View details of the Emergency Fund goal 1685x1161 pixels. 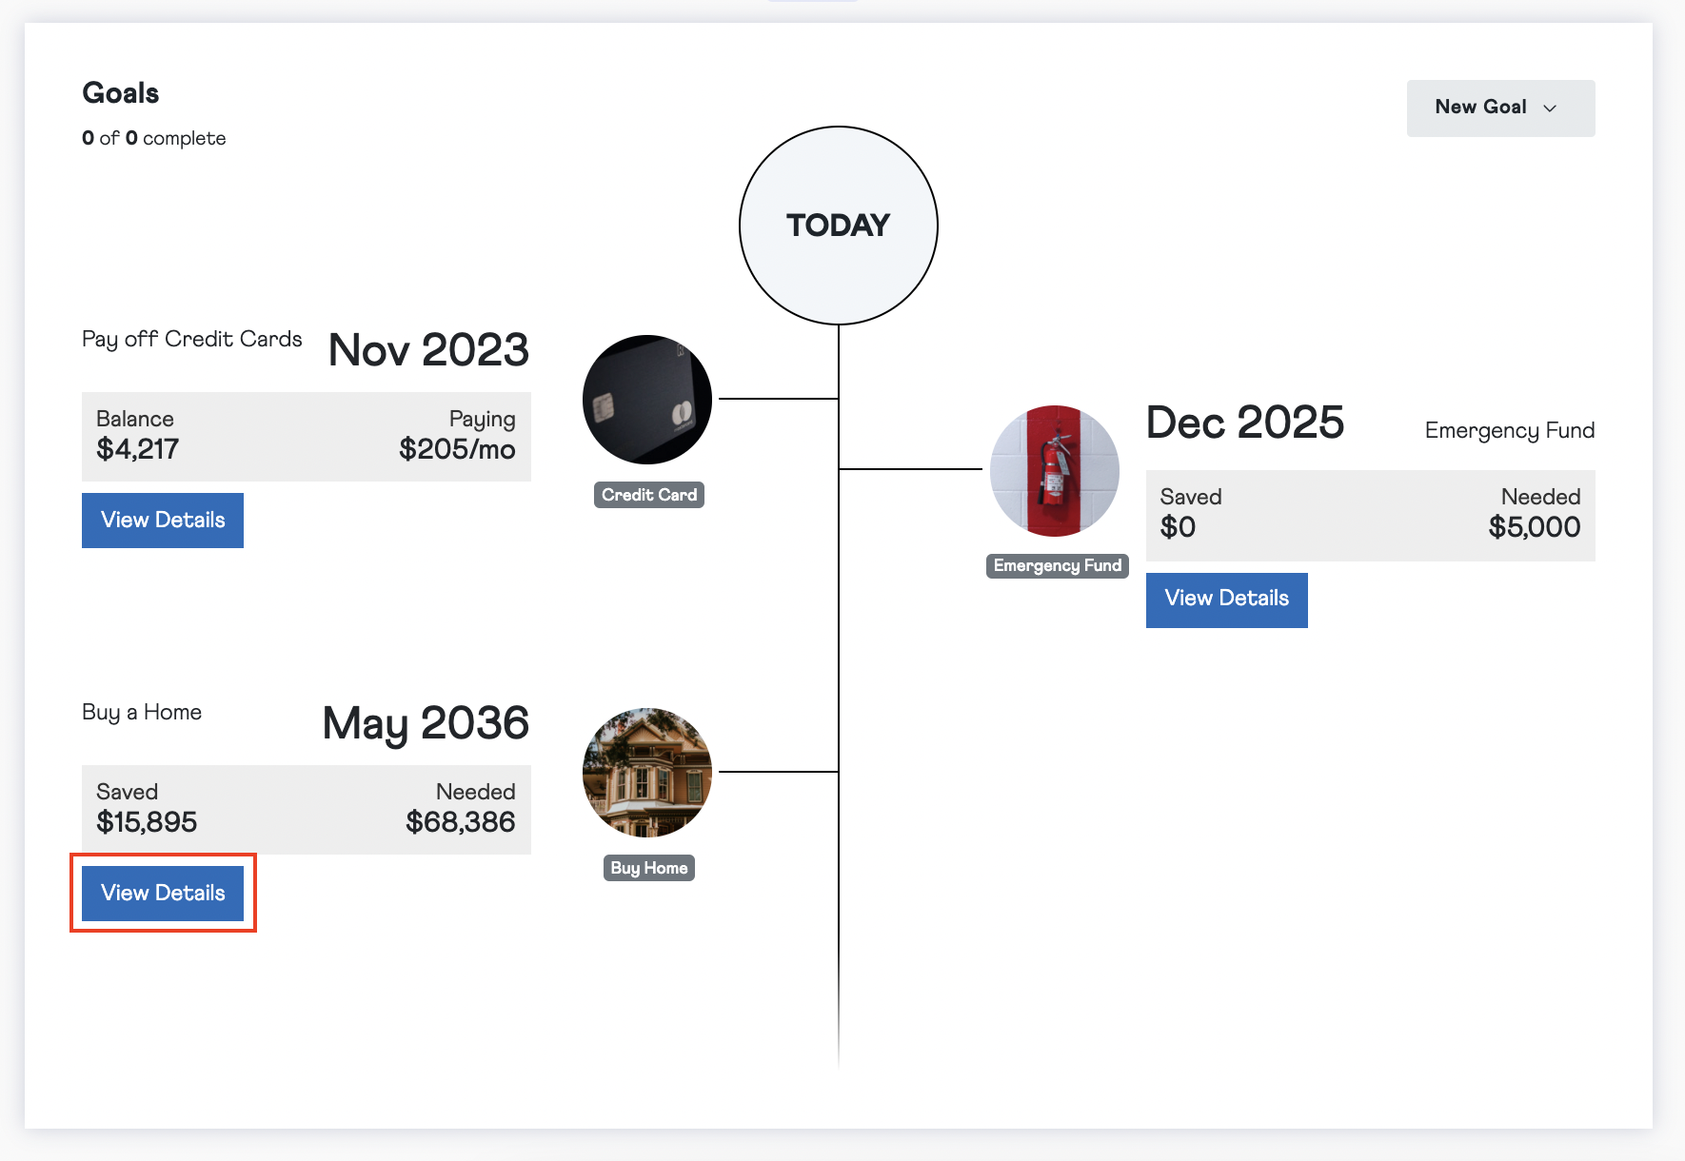pyautogui.click(x=1226, y=600)
